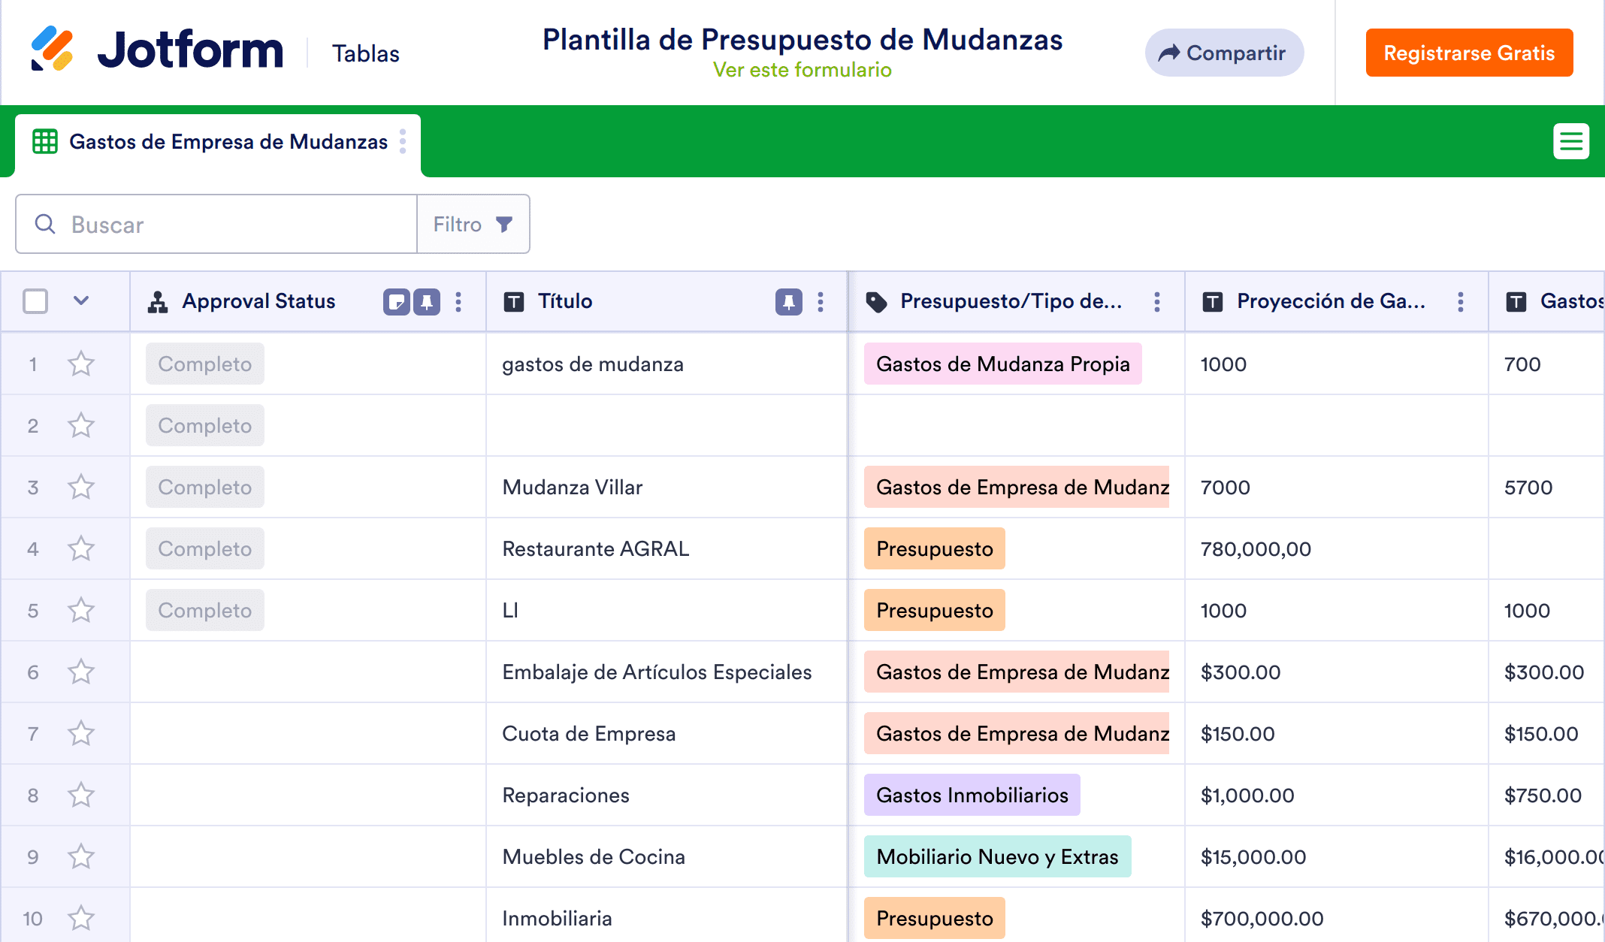
Task: Open Título column three-dot options
Action: click(821, 302)
